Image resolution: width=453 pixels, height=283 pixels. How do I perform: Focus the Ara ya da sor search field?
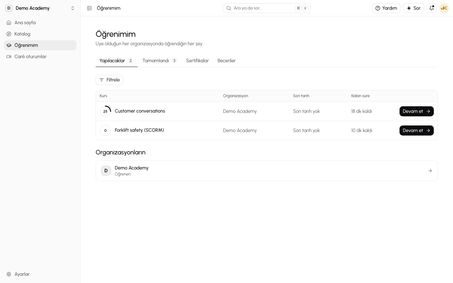(x=267, y=8)
